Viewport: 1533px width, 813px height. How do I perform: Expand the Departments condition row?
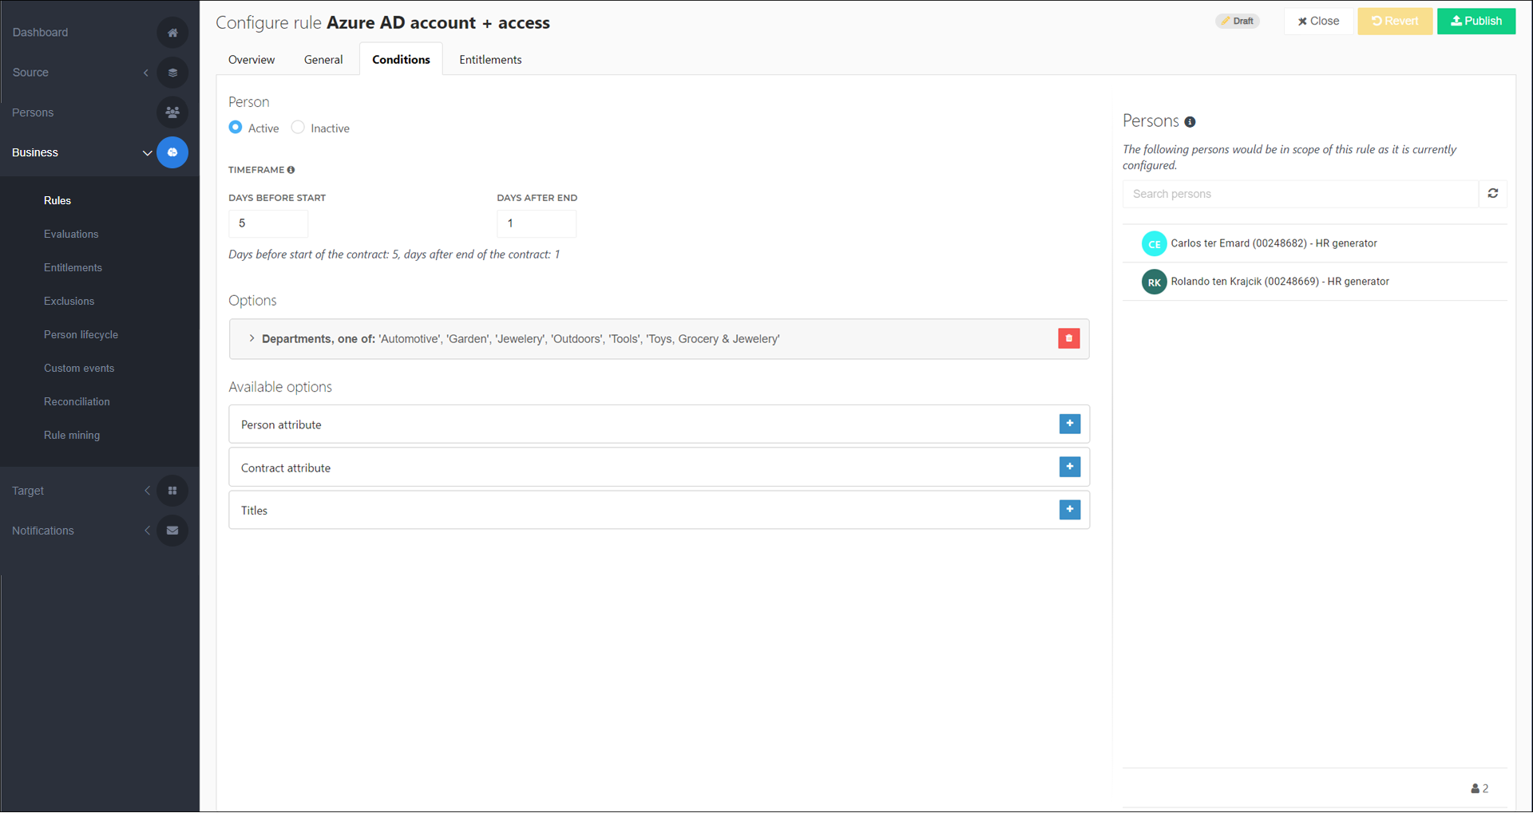coord(252,338)
